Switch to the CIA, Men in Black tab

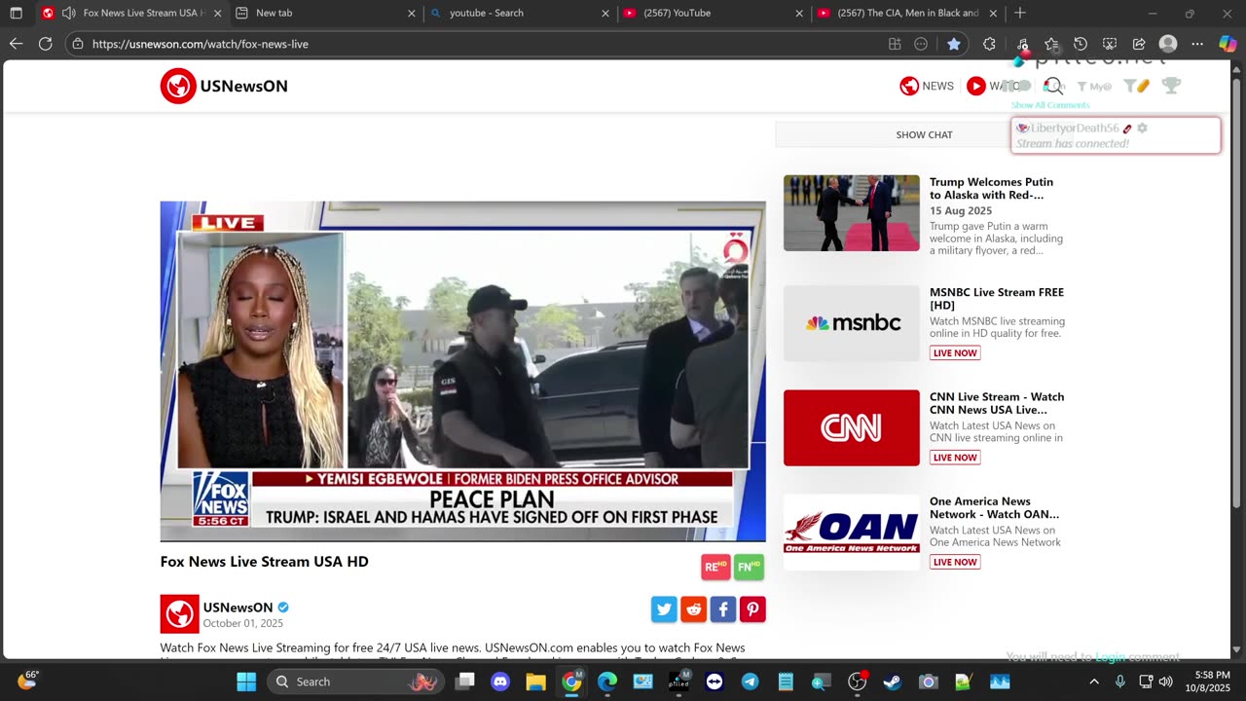(x=907, y=14)
